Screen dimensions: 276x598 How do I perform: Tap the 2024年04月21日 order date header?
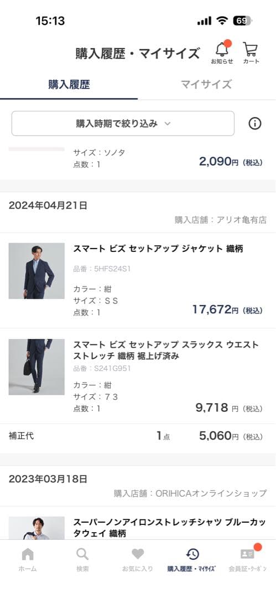pos(48,205)
